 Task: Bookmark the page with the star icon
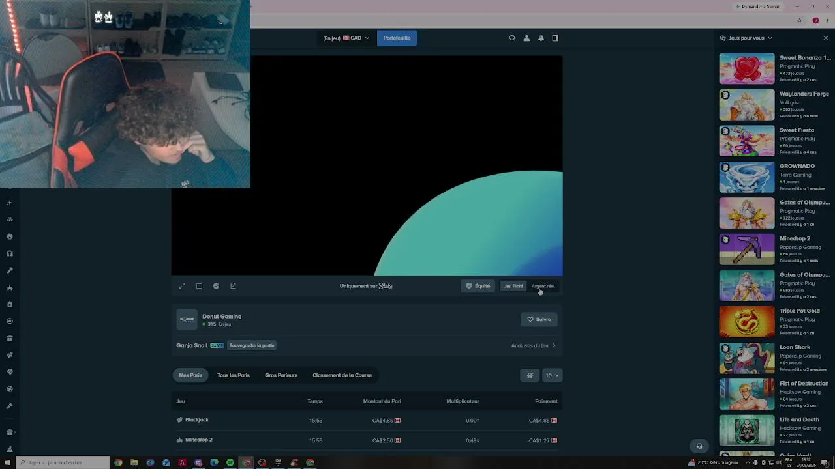point(799,21)
